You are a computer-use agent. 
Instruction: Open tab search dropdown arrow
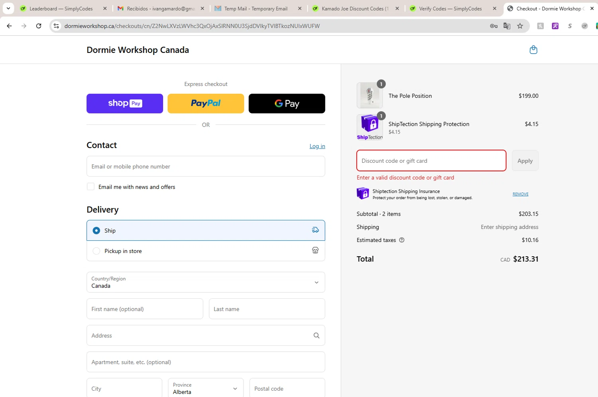point(8,8)
